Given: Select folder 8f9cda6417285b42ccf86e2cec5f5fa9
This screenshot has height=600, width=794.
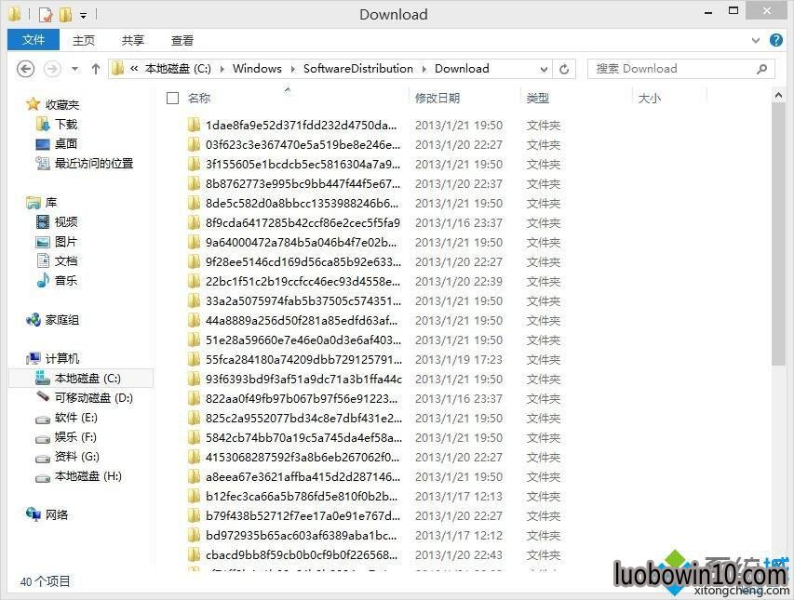Looking at the screenshot, I should pyautogui.click(x=303, y=222).
